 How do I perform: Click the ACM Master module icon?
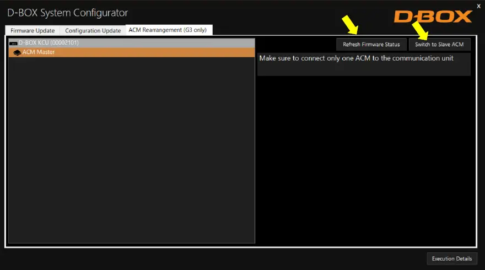(17, 52)
